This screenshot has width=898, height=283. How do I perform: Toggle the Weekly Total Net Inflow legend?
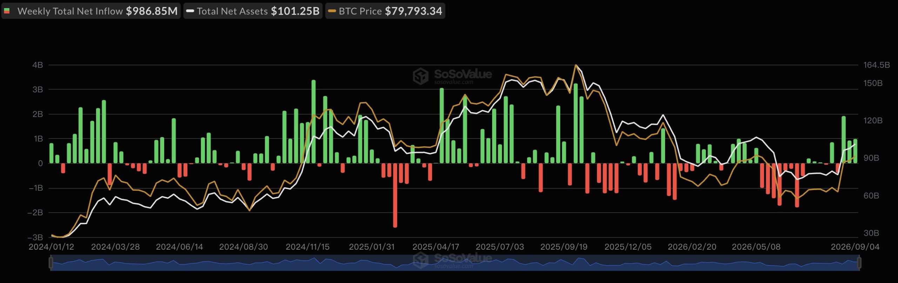pyautogui.click(x=91, y=11)
